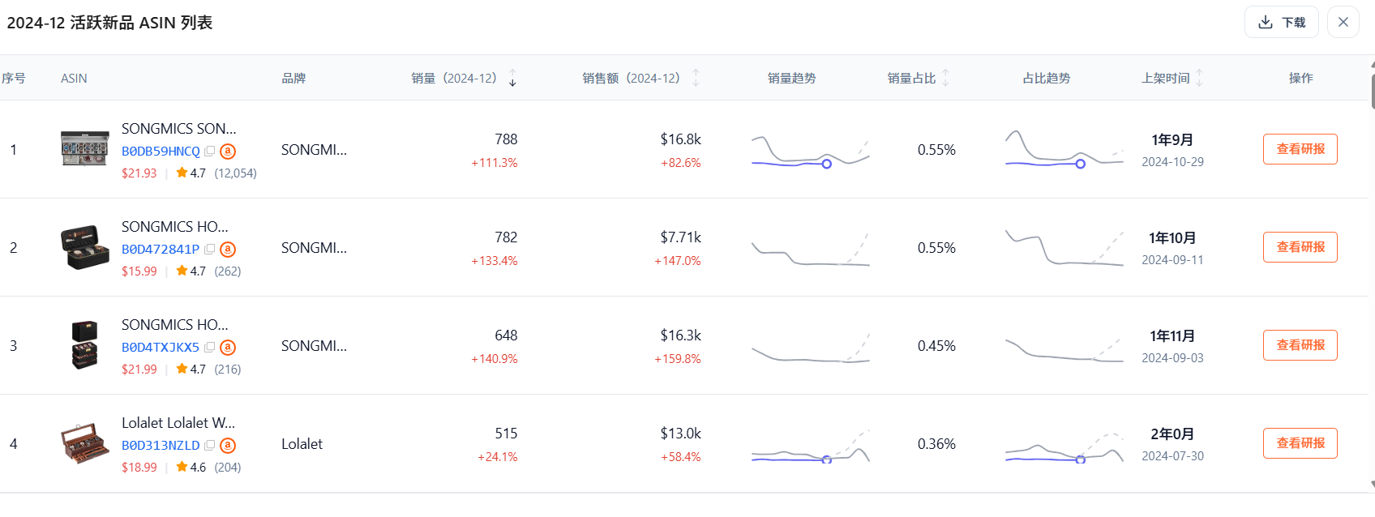Select product title 'Lolalet Lolalet W...'
Image resolution: width=1375 pixels, height=517 pixels.
pos(178,423)
